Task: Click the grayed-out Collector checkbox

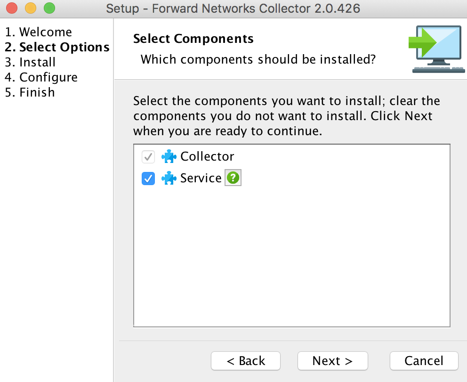Action: (x=148, y=156)
